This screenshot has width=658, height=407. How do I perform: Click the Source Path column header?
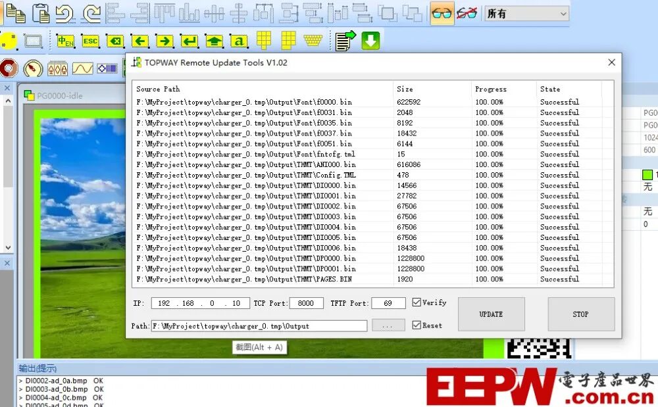[x=263, y=89]
